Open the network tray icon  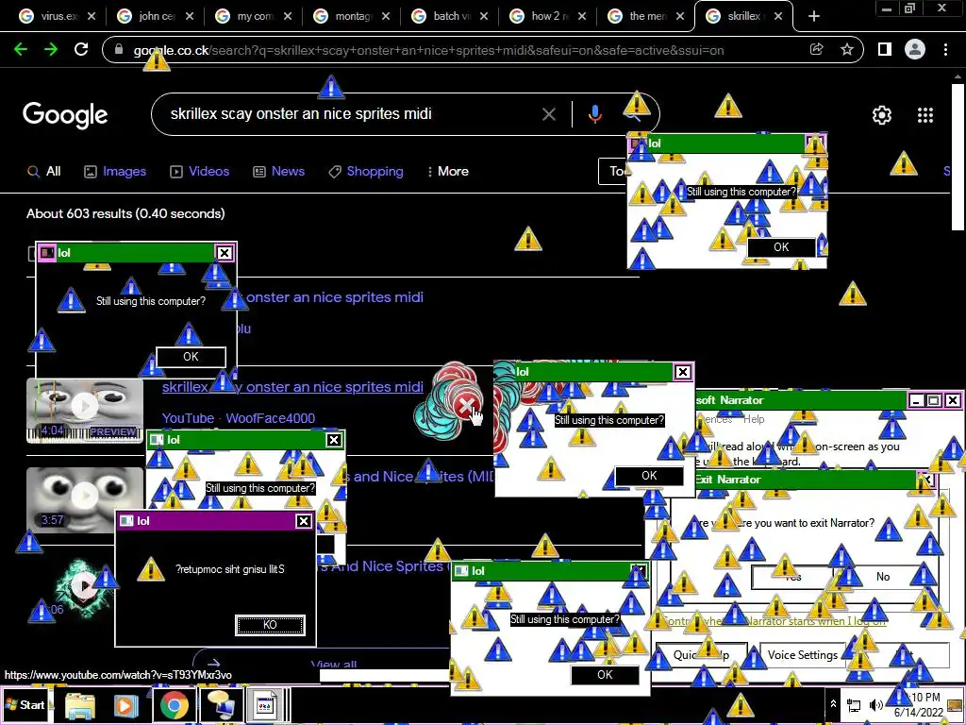pos(854,704)
